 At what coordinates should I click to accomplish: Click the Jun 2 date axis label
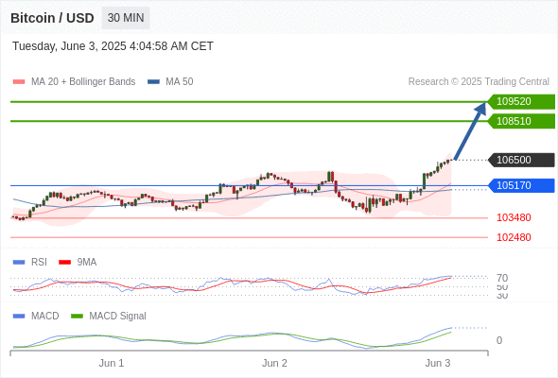tap(274, 363)
